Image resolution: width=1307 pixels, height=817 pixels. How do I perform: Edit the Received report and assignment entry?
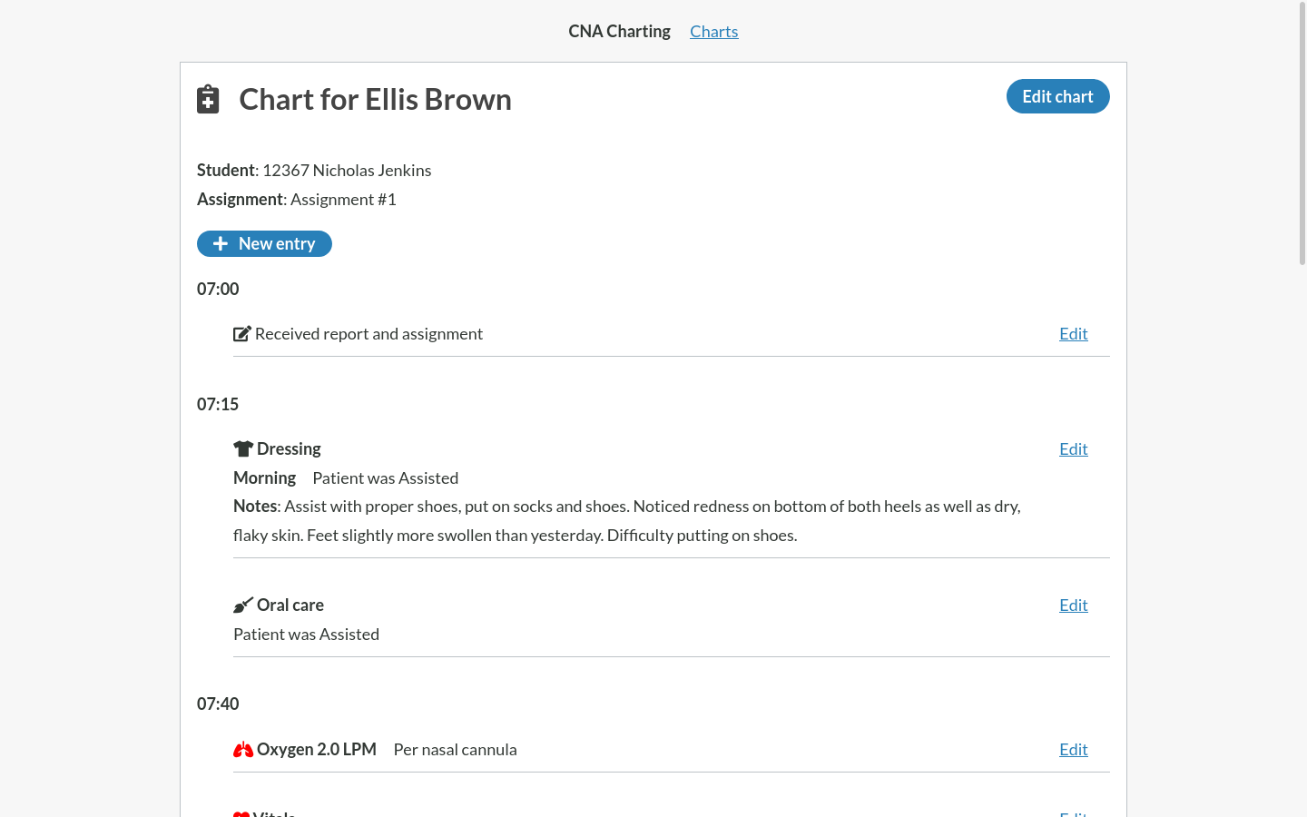(1073, 334)
